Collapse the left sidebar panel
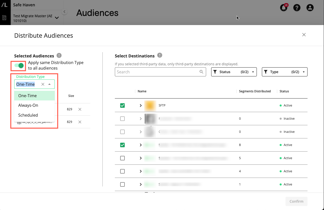 pos(64,12)
